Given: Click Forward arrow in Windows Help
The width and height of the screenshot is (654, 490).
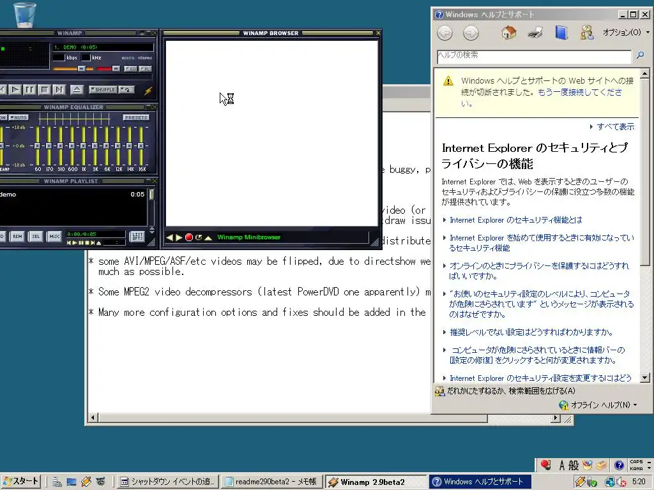Looking at the screenshot, I should (471, 33).
